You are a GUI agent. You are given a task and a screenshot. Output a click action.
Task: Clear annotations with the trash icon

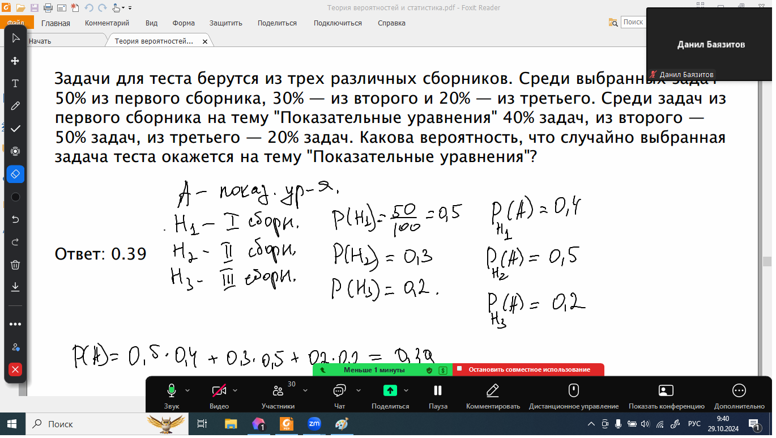[x=15, y=265]
